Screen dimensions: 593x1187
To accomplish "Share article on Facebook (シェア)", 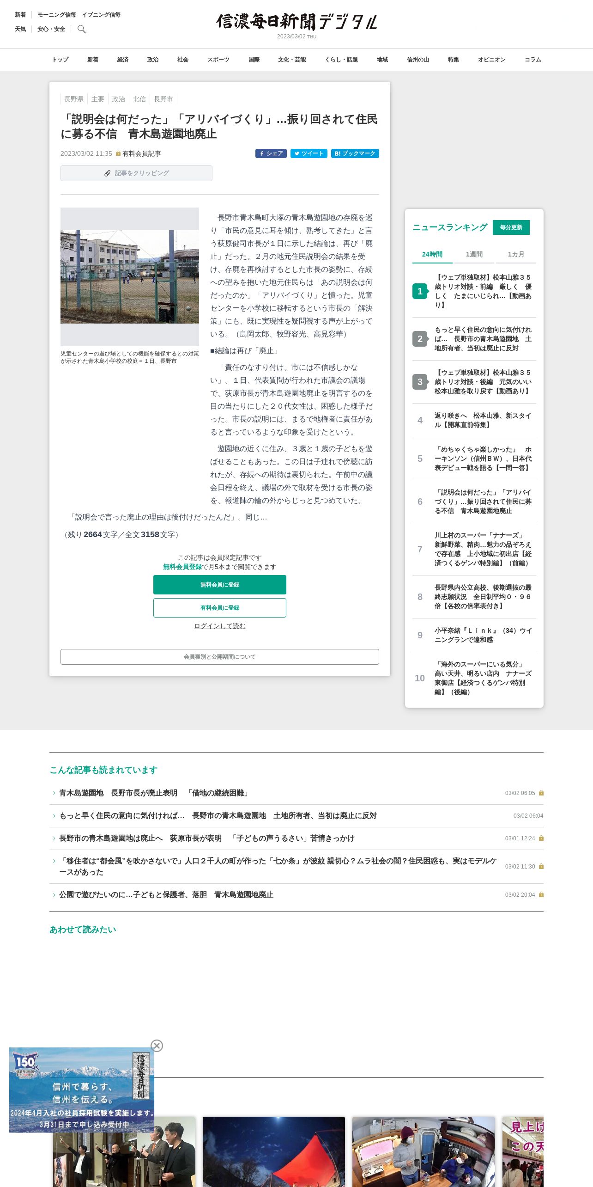I will pyautogui.click(x=271, y=153).
